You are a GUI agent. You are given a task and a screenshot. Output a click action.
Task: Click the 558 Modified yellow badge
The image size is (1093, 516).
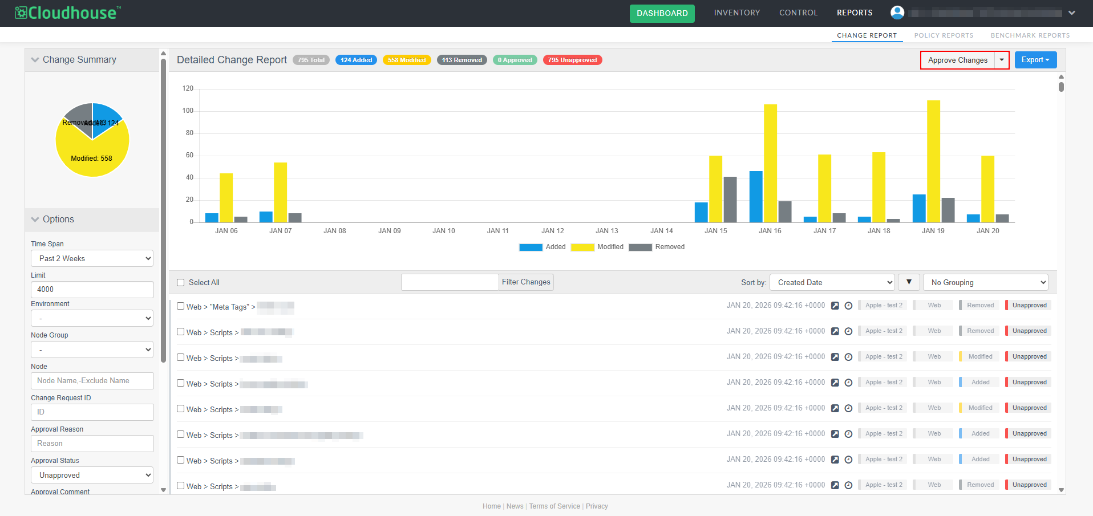[x=407, y=60]
